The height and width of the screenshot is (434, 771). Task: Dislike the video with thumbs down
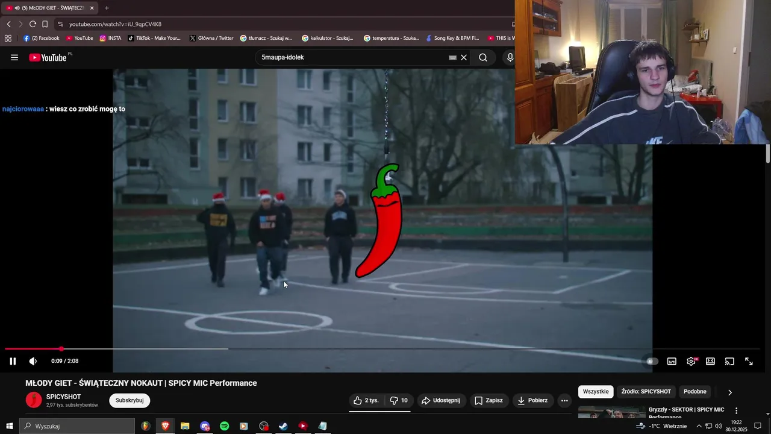[x=399, y=400]
